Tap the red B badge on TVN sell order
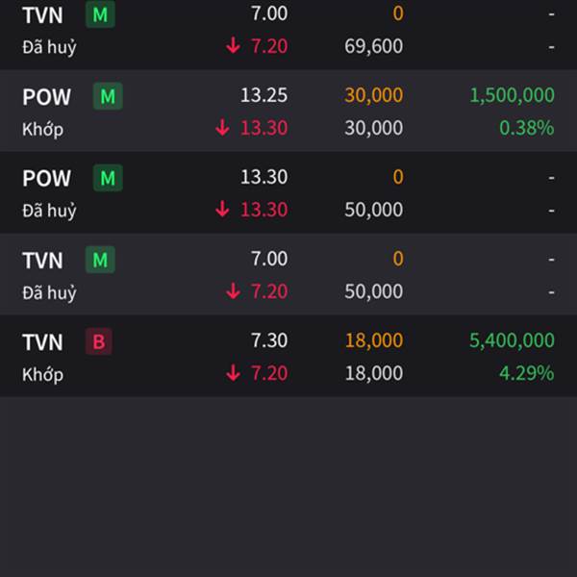This screenshot has height=577, width=577. (99, 341)
